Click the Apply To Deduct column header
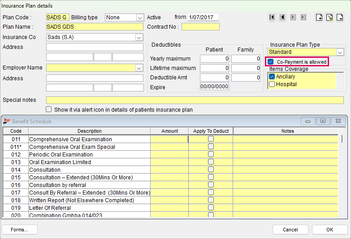 211,131
